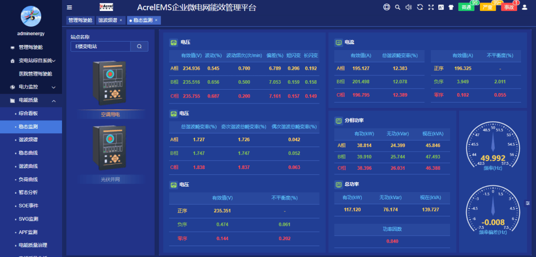Click the 总功率 panel icon
This screenshot has width=536, height=257.
(338, 184)
